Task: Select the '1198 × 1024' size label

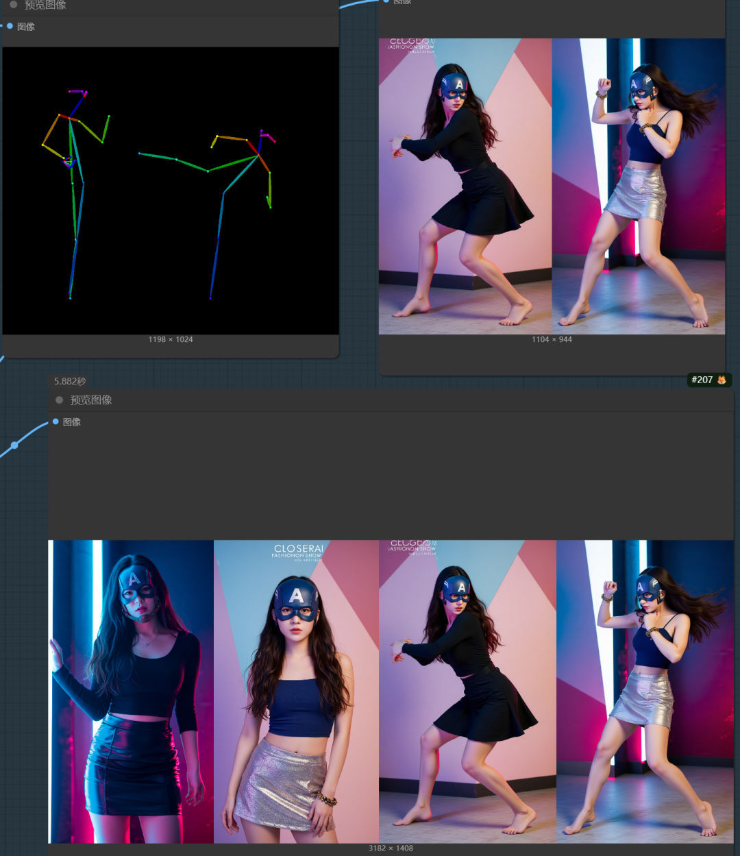Action: click(x=171, y=339)
